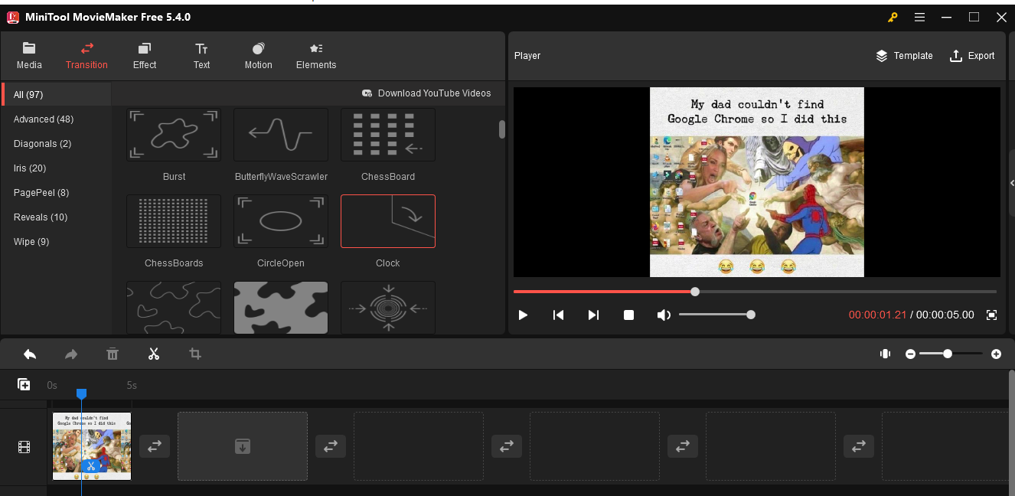
Task: Select the ButterflyWaveScrawler transition thumbnail
Action: [281, 135]
